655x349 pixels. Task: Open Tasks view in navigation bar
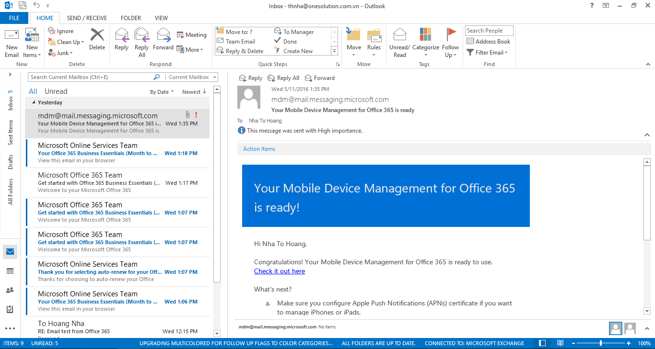10,309
